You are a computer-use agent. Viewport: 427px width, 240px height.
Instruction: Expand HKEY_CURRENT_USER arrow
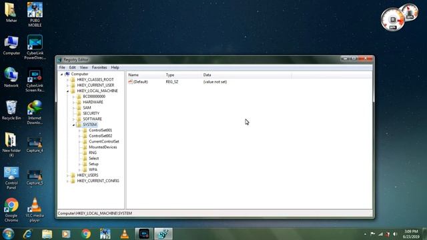click(x=67, y=85)
